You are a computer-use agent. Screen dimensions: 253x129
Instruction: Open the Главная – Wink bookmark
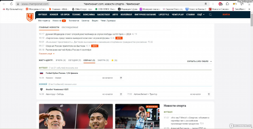(x=59, y=9)
